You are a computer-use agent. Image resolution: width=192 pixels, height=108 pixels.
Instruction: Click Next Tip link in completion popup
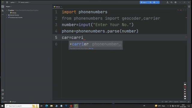coord(91,48)
